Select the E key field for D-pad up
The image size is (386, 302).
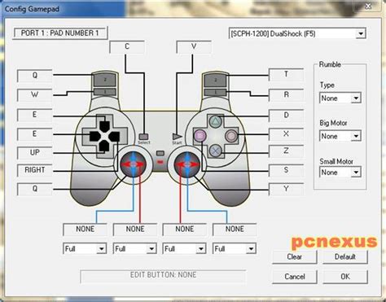click(x=35, y=115)
